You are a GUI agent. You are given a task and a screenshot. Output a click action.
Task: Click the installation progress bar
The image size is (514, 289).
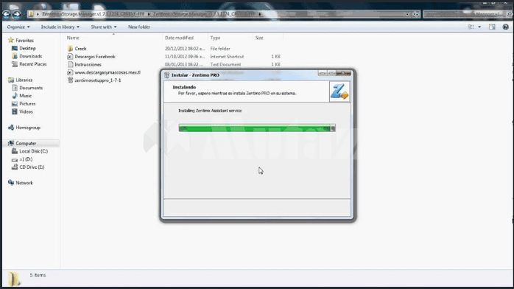click(257, 128)
